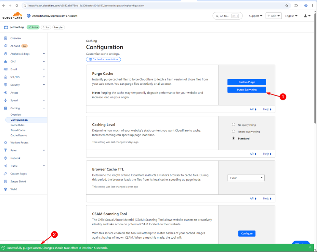Click the Custom Purge button
This screenshot has width=317, height=252.
[x=247, y=82]
